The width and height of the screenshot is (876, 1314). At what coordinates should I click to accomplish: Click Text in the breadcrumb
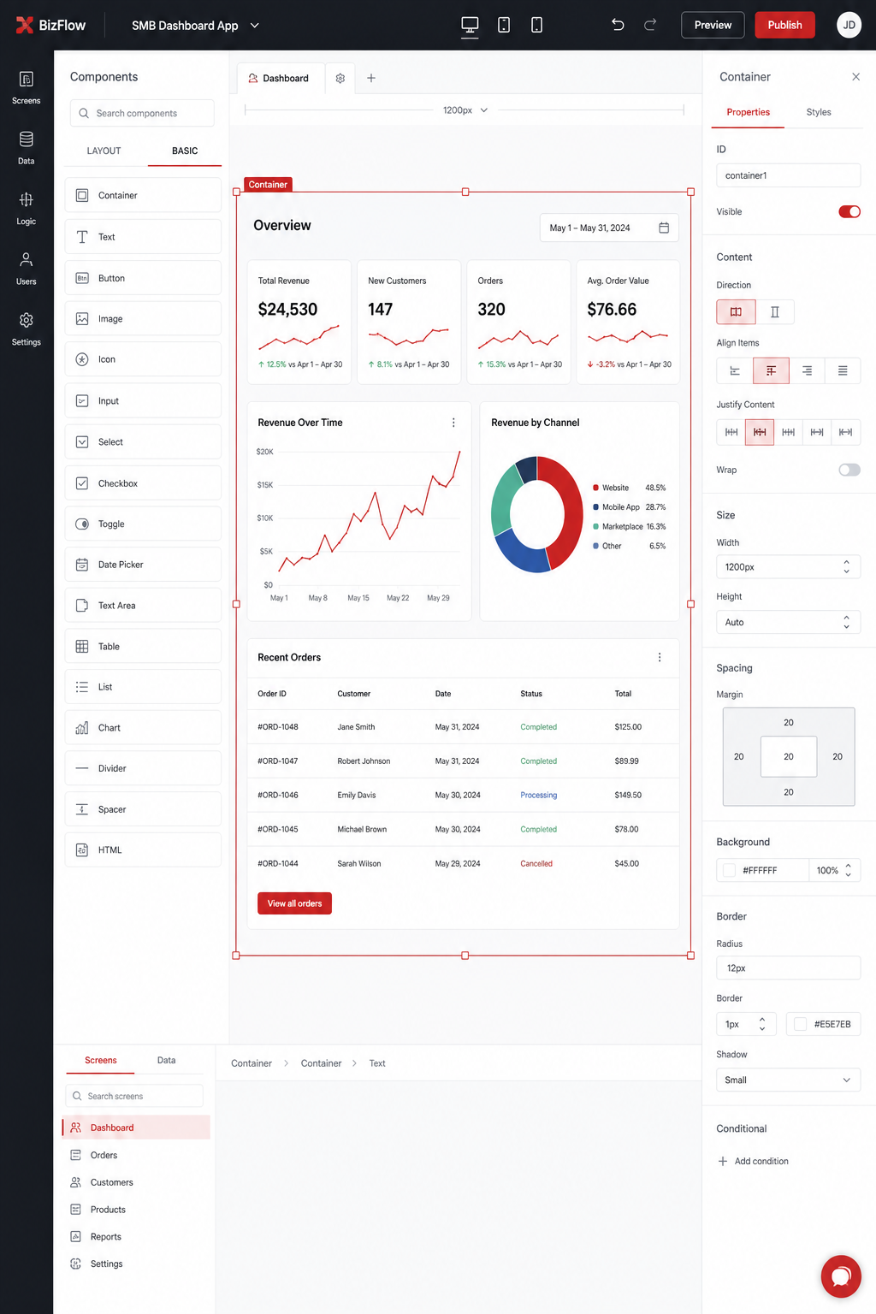pos(377,1063)
